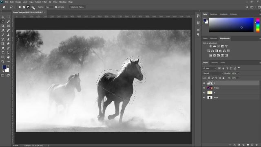Click the hue spectrum slider
Screen dimensions: 261x147
tap(258, 25)
